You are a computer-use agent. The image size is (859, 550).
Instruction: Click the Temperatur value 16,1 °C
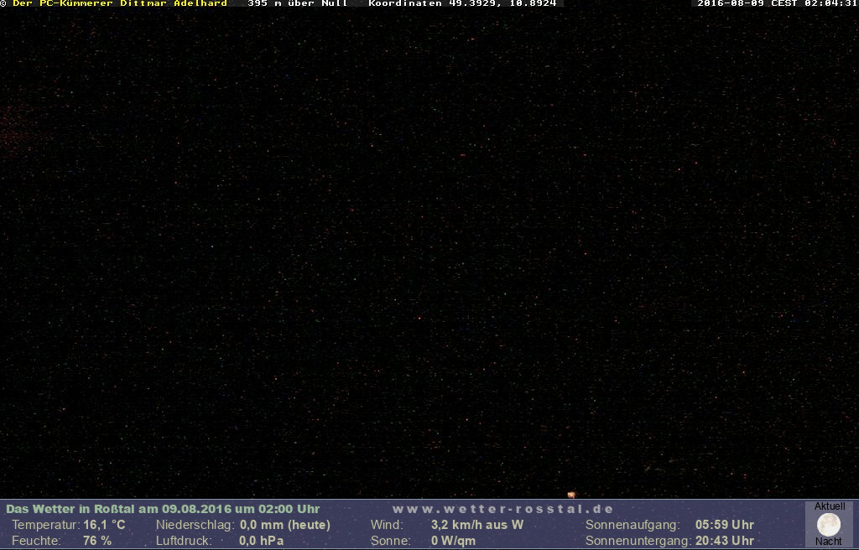104,525
